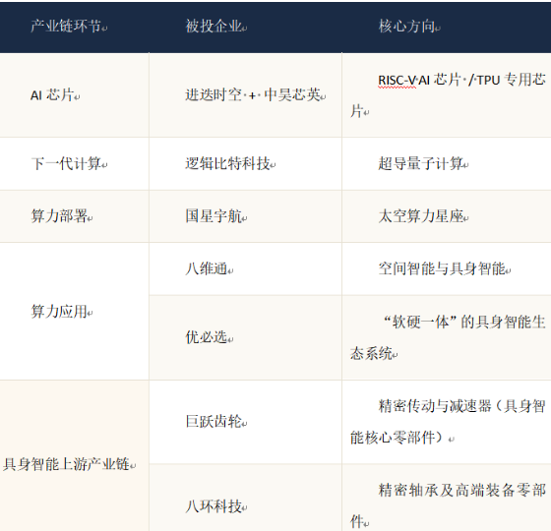This screenshot has height=531, width=551.
Task: Click the 太空算力星座 text
Action: point(421,216)
